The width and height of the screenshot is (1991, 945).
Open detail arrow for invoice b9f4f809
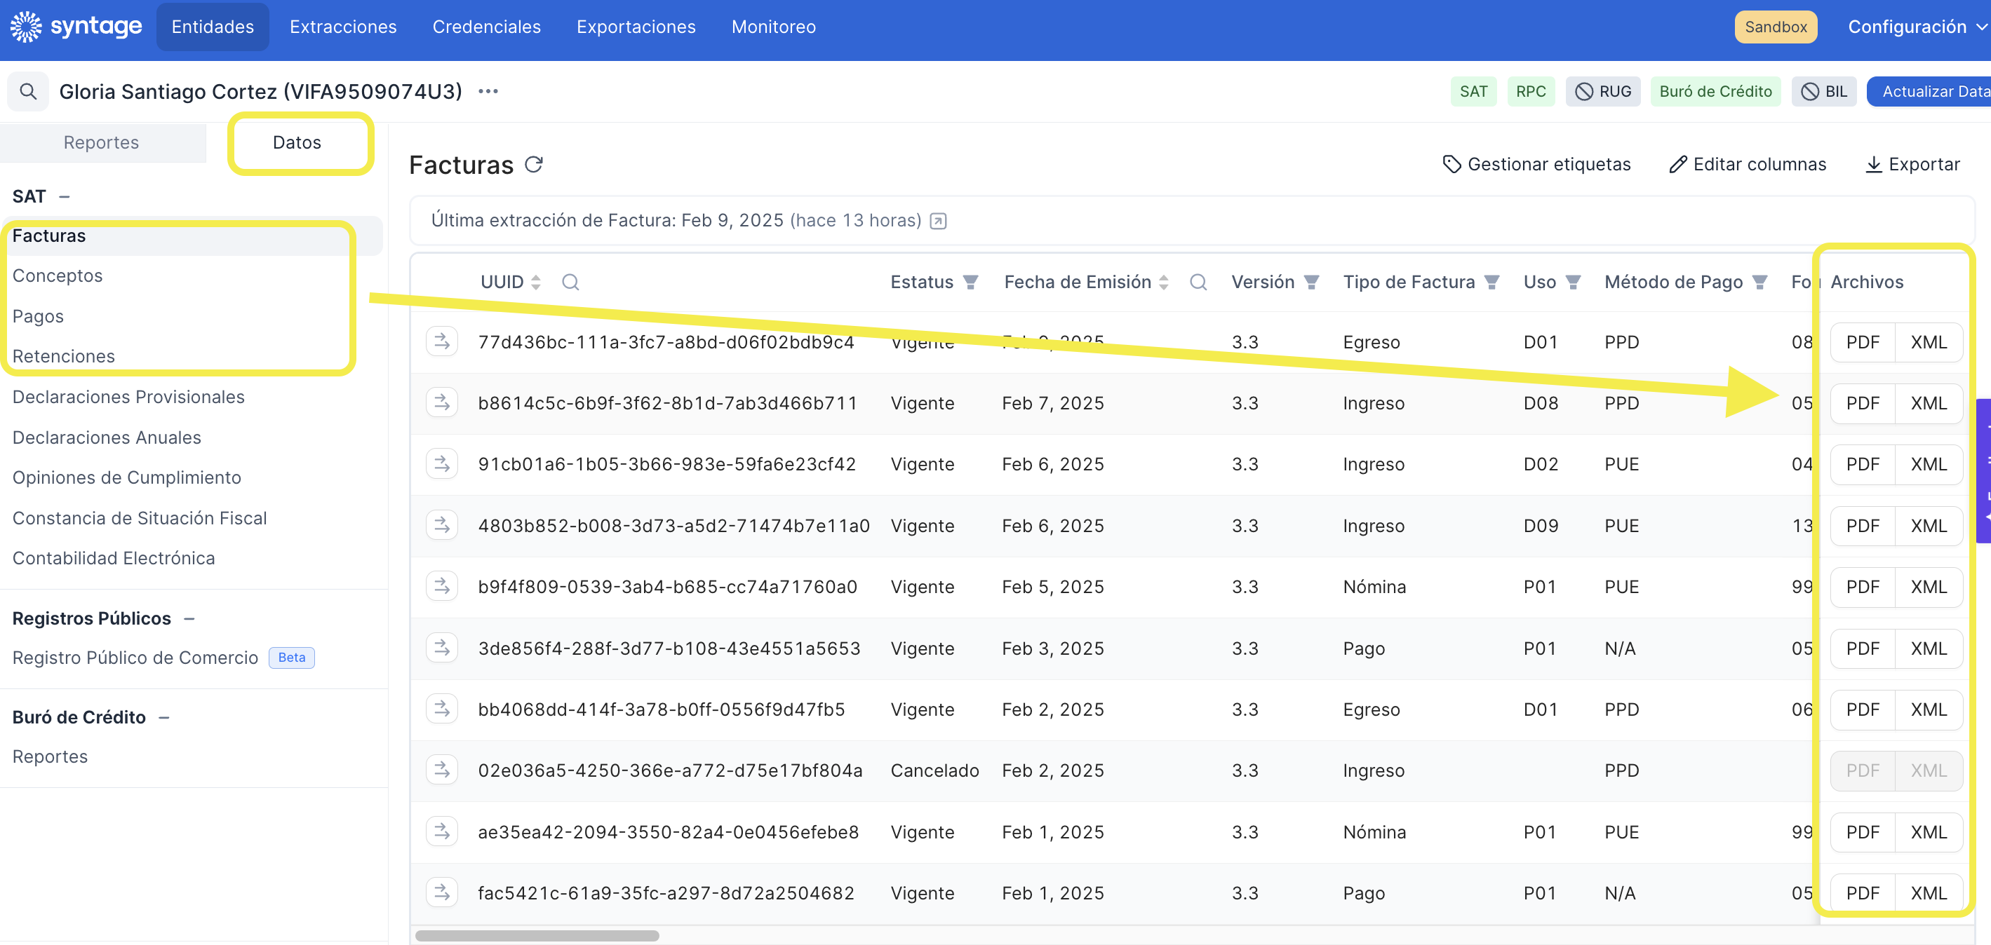pyautogui.click(x=442, y=586)
